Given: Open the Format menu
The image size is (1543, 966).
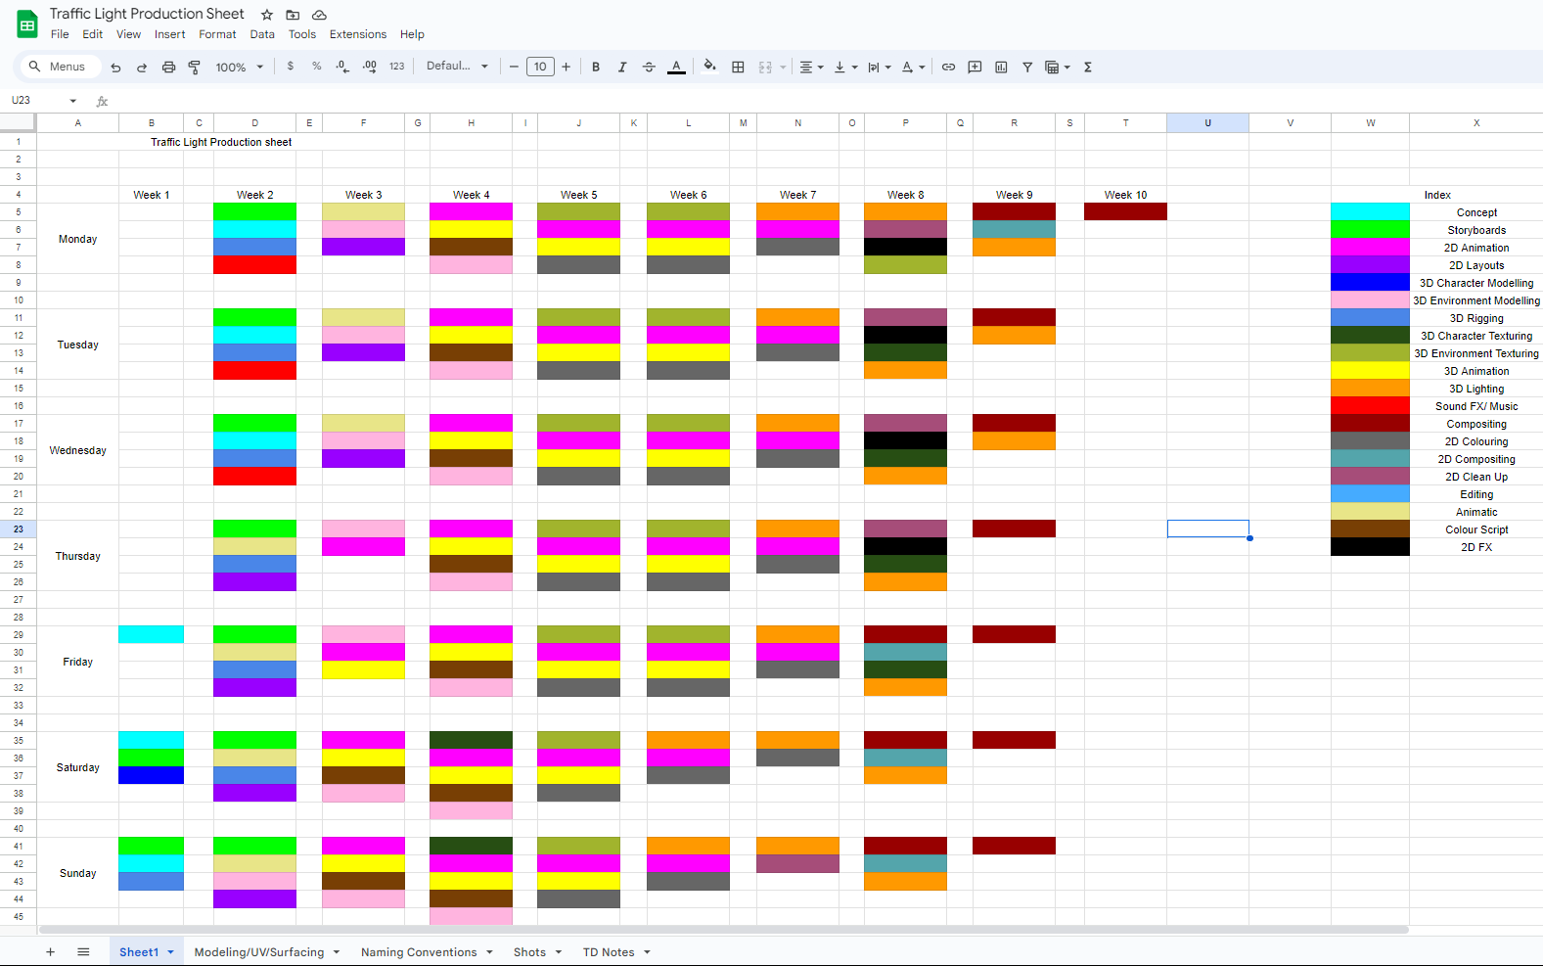Looking at the screenshot, I should [x=217, y=34].
